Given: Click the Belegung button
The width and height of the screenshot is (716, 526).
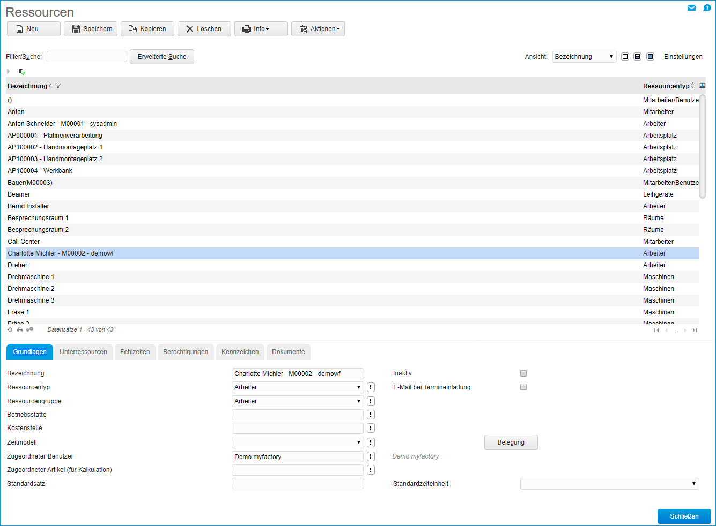Looking at the screenshot, I should coord(511,442).
